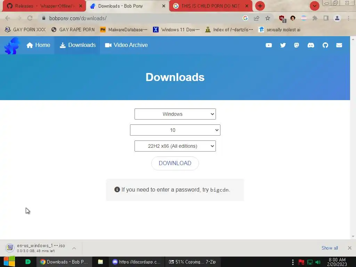Screen dimensions: 356x267
Task: Open the uBlock Origin extension
Action: pyautogui.click(x=282, y=19)
